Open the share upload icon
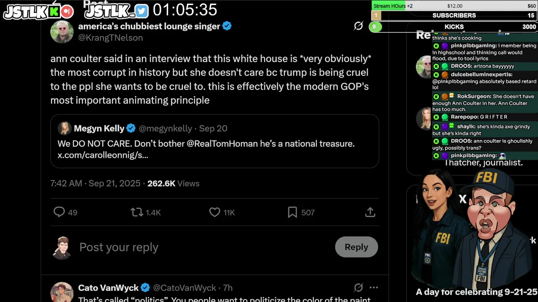Image resolution: width=538 pixels, height=302 pixels. [370, 212]
